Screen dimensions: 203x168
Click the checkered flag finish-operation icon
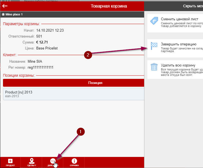coord(154,45)
